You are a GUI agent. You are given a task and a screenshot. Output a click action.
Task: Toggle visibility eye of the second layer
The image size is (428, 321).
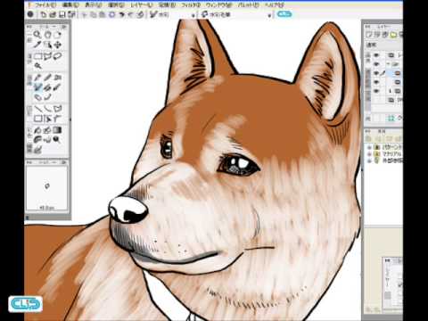click(376, 64)
